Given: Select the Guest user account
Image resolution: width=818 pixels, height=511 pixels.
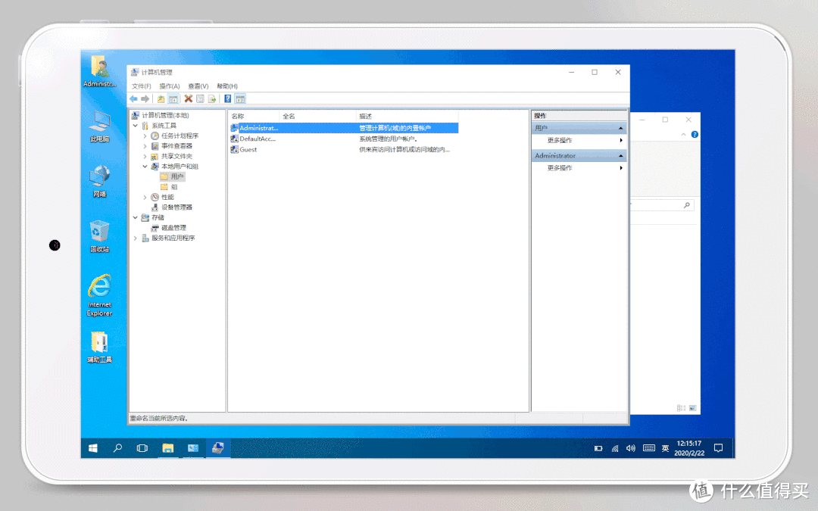Looking at the screenshot, I should tap(248, 150).
